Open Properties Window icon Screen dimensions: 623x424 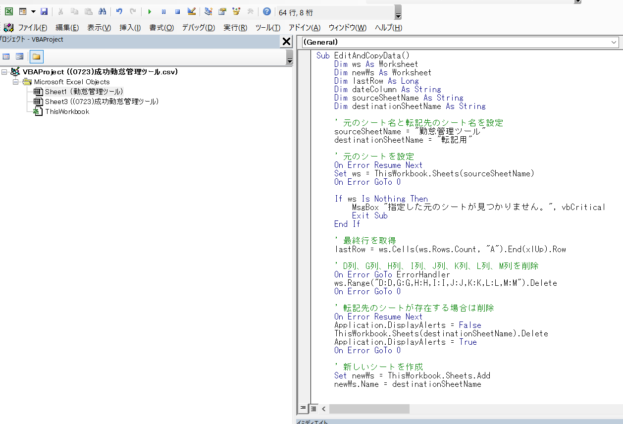tap(222, 11)
